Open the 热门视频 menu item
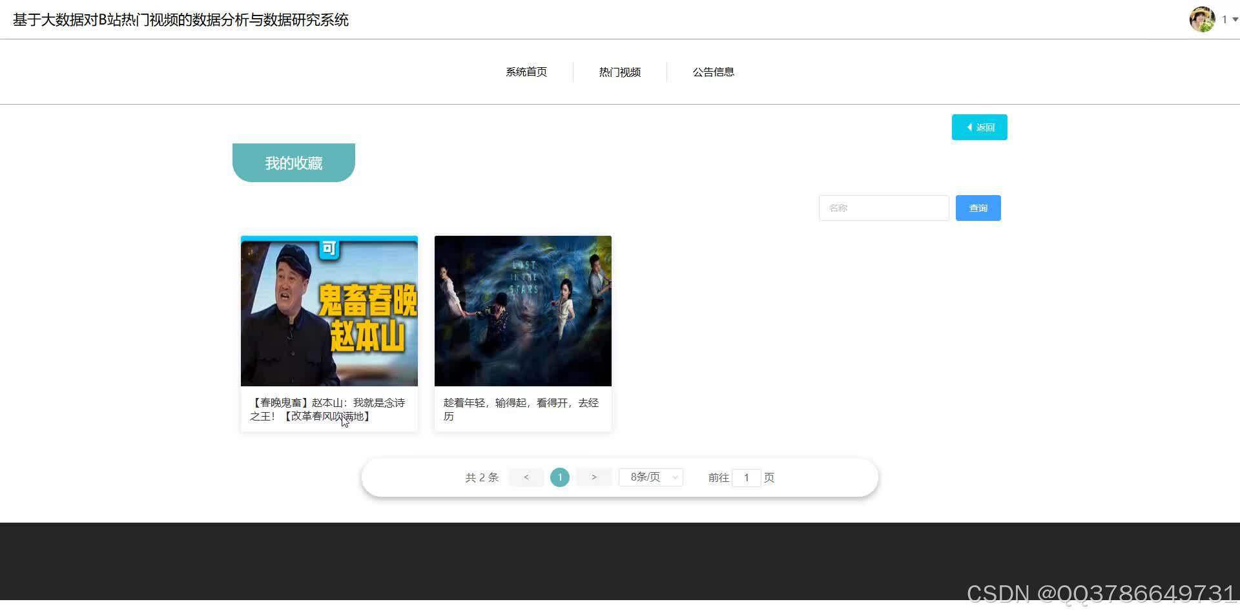1240x615 pixels. pos(619,72)
